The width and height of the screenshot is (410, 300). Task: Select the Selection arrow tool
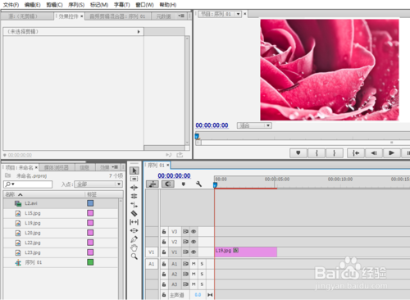tap(134, 170)
